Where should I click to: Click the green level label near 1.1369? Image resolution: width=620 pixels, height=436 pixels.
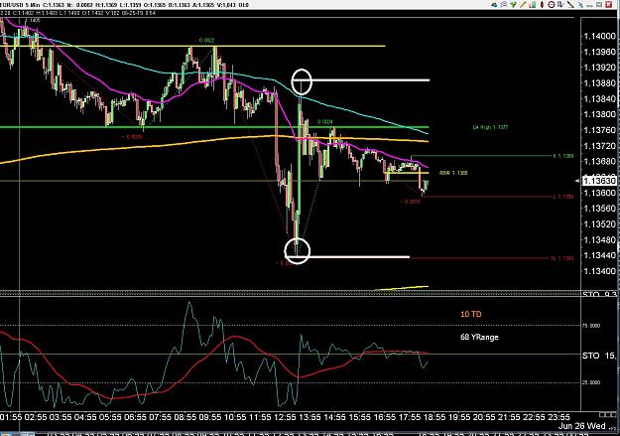563,156
